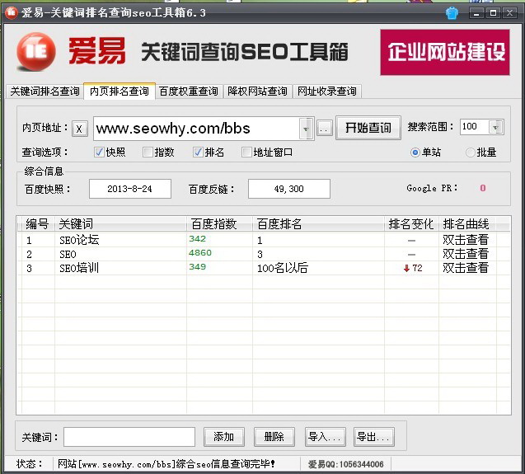
Task: Click the status bar query complete message
Action: click(x=166, y=464)
